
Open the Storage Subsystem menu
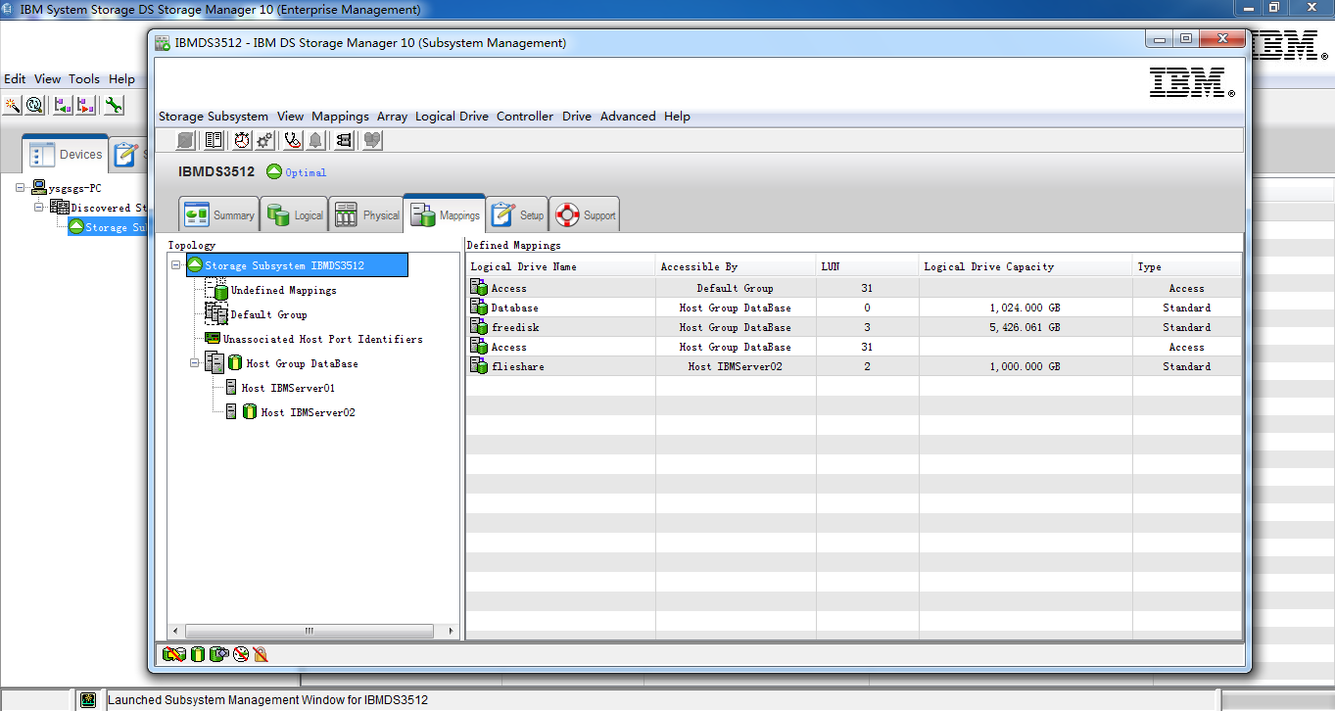tap(214, 117)
